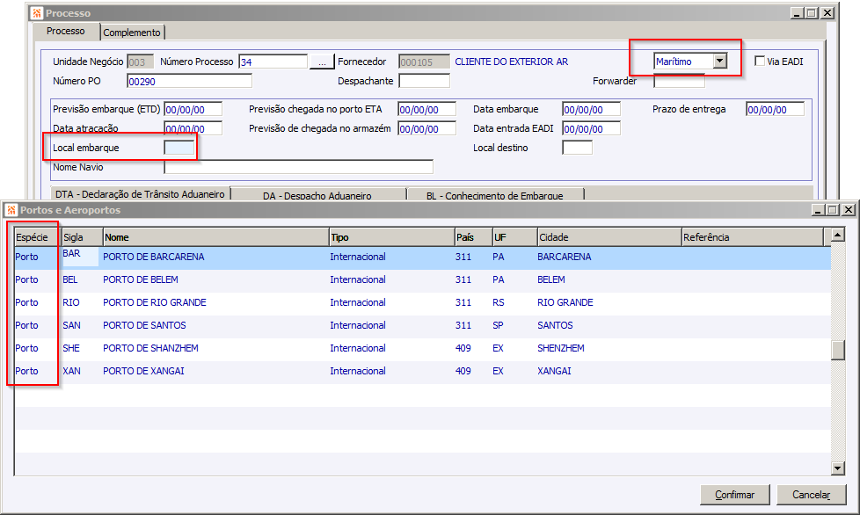Click the Confirmar button
Viewport: 860px width, 515px height.
click(735, 495)
